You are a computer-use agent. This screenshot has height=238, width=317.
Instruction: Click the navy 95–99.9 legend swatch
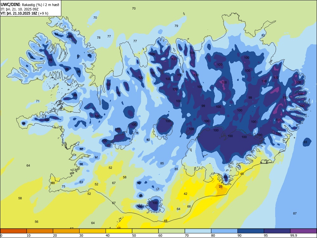click(277, 231)
